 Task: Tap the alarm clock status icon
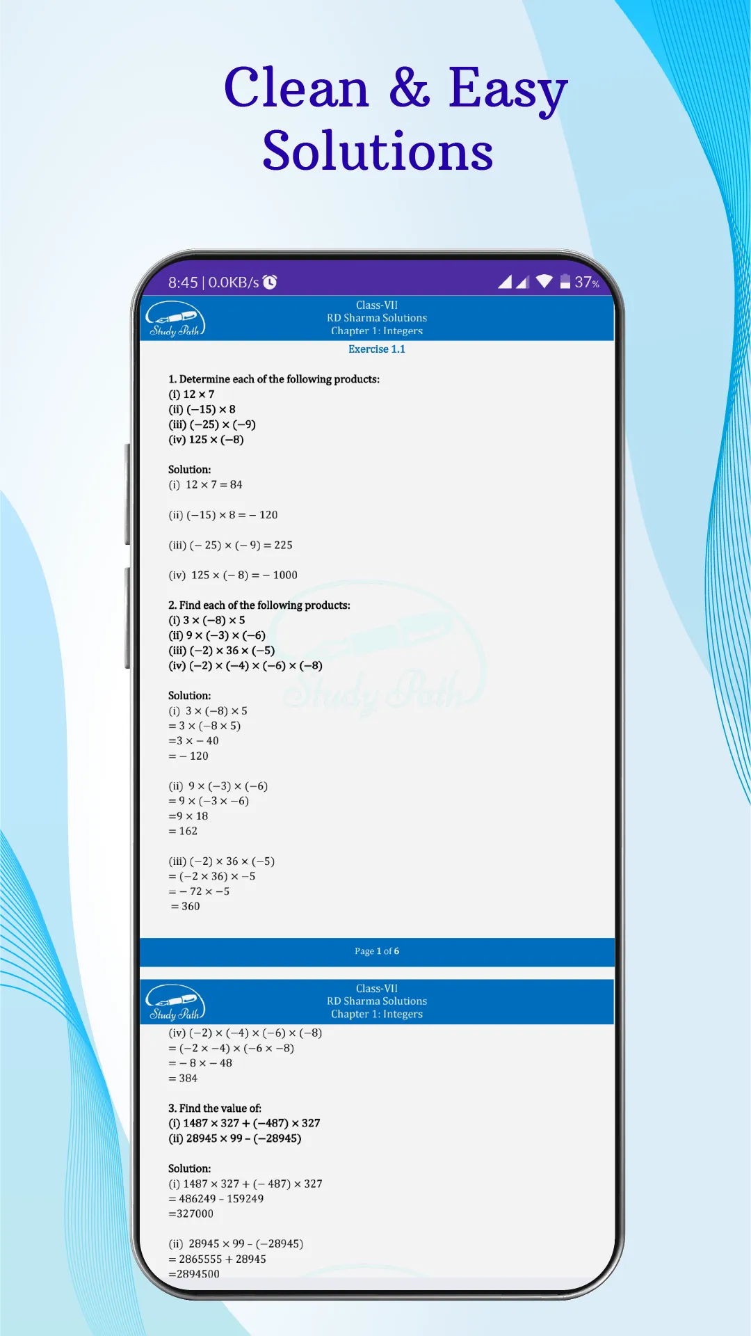(x=270, y=282)
